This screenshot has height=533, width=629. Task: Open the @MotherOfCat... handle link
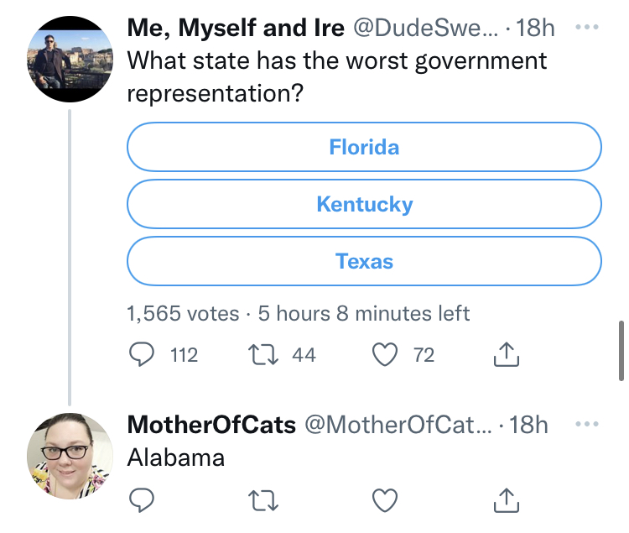[398, 425]
